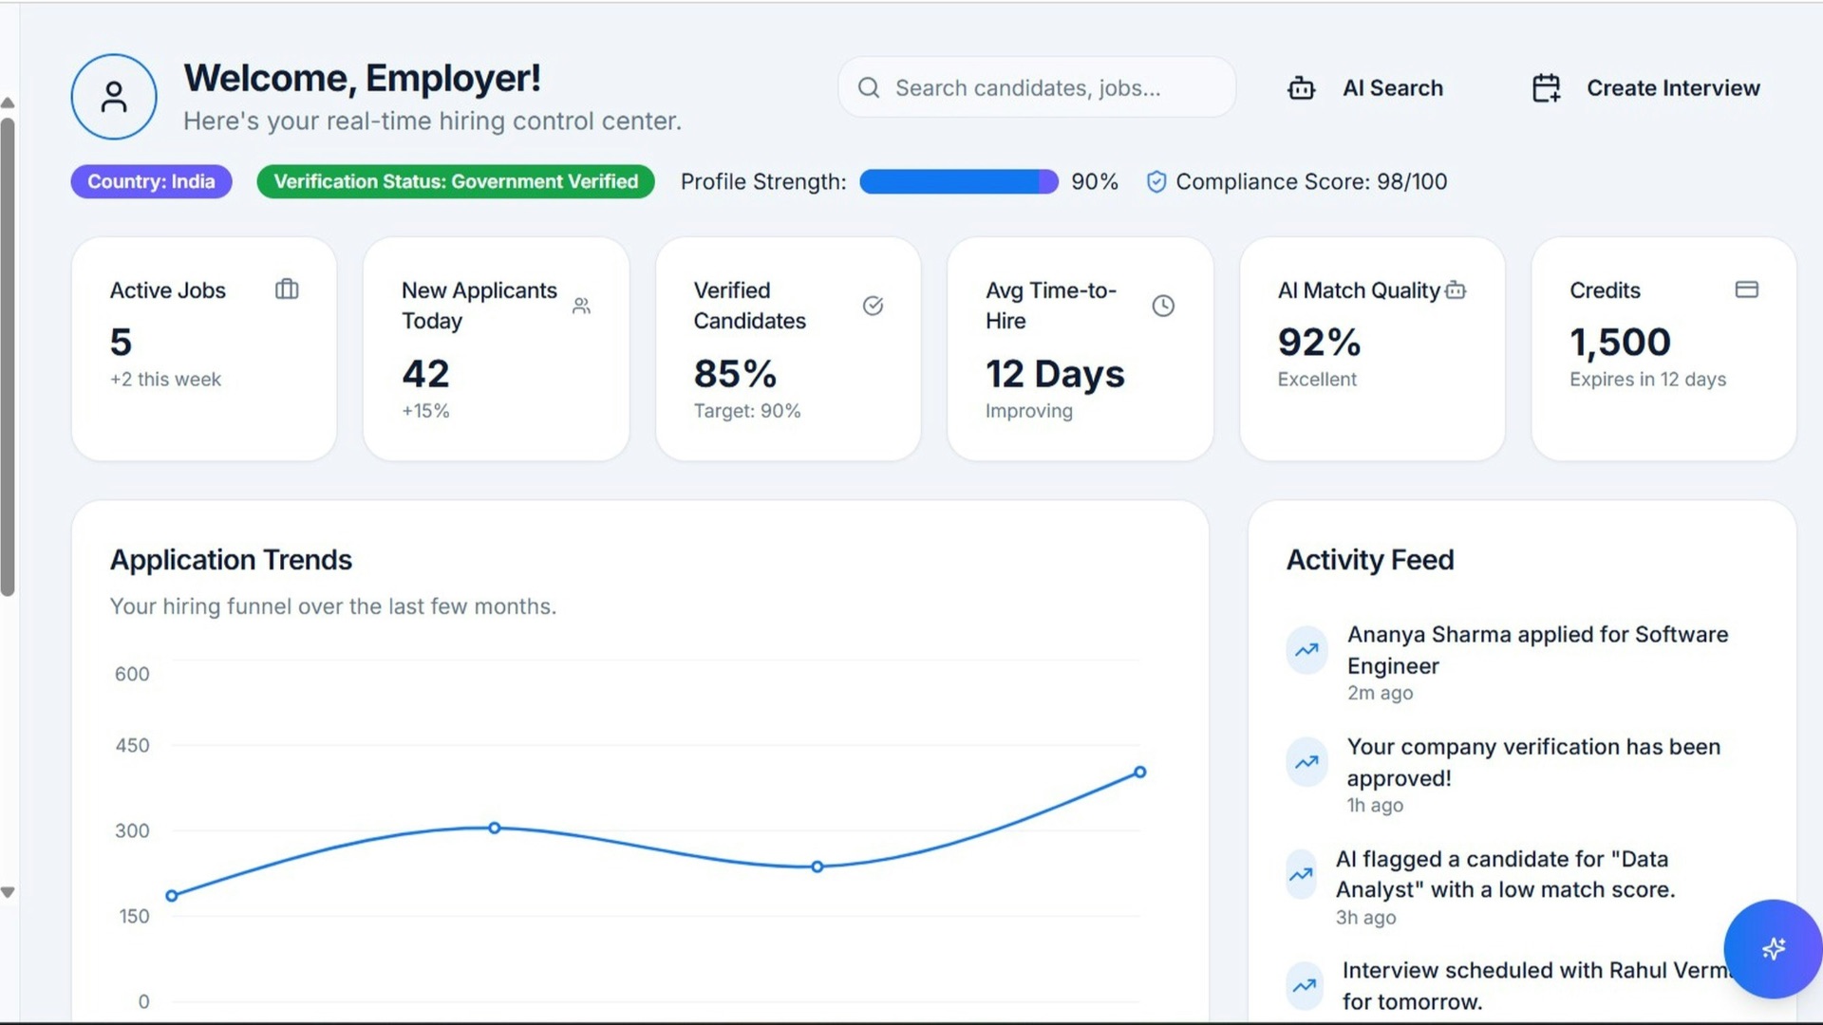
Task: Click the employer profile avatar icon
Action: pos(114,97)
